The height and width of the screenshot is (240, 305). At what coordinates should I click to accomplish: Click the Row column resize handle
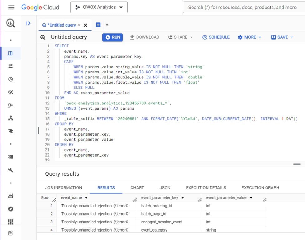(54, 200)
